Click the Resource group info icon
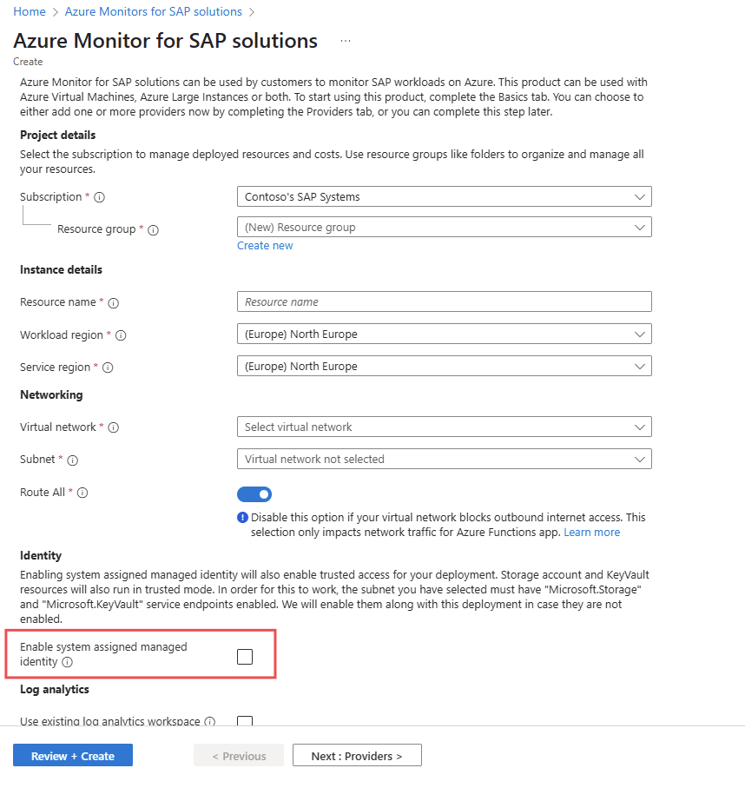This screenshot has height=788, width=745. 153,229
